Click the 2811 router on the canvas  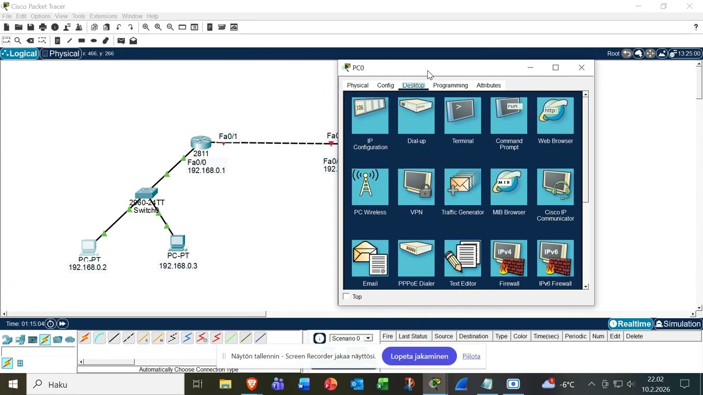click(201, 143)
